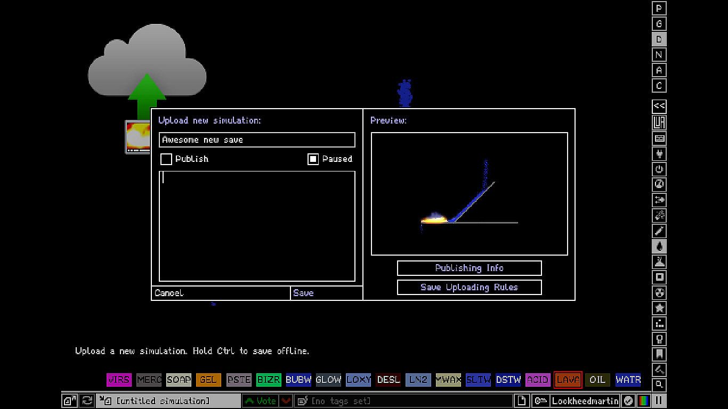This screenshot has height=409, width=728.
Task: Open the Explosives category in sidebar
Action: point(659,215)
